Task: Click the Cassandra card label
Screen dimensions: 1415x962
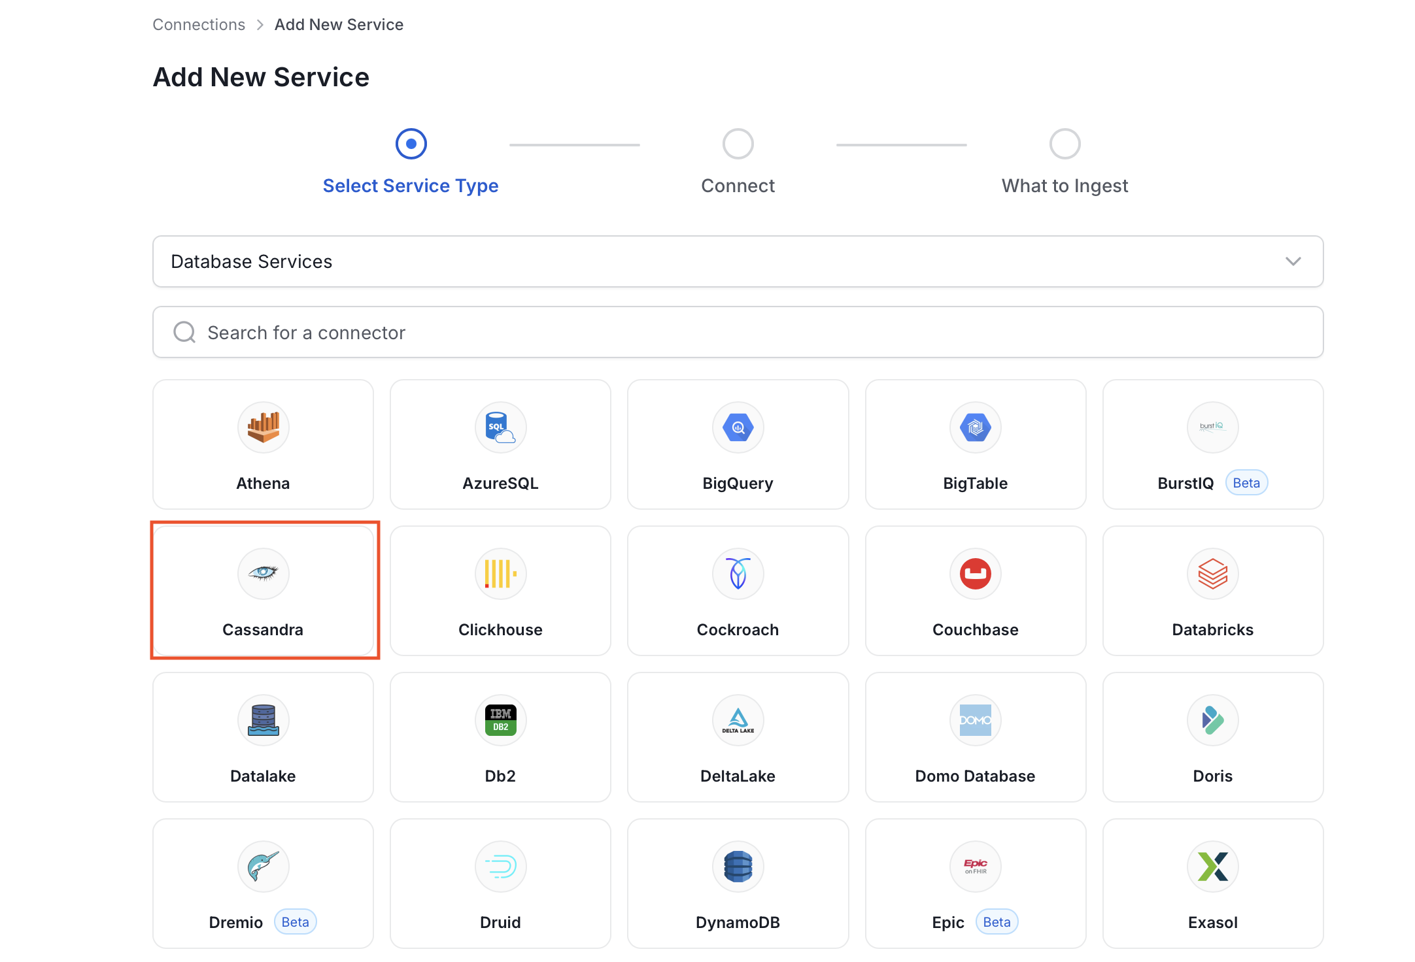Action: (263, 629)
